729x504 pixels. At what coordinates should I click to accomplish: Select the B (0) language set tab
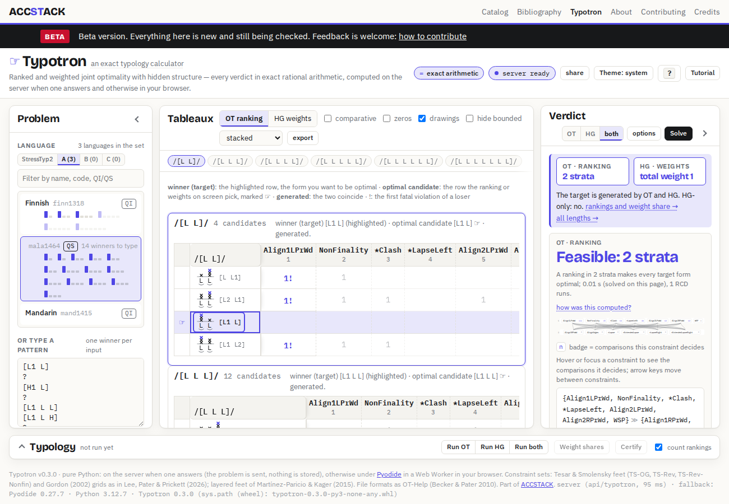click(91, 160)
